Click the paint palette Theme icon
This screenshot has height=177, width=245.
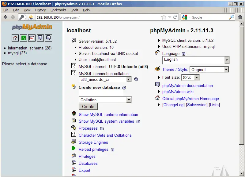[157, 68]
